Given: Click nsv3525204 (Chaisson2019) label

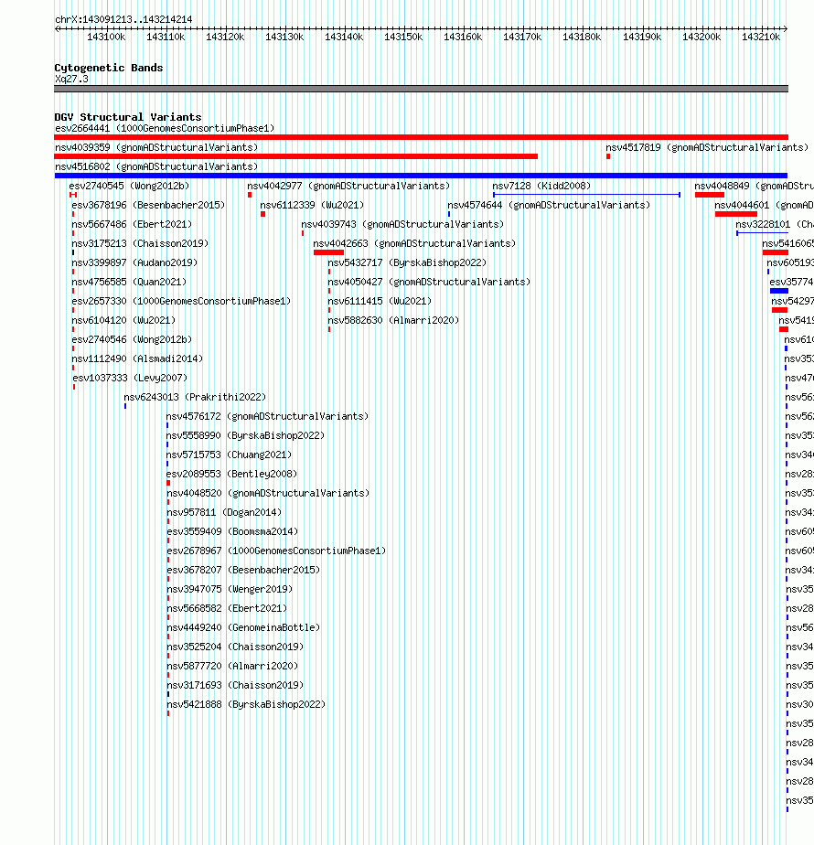Looking at the screenshot, I should 236,647.
